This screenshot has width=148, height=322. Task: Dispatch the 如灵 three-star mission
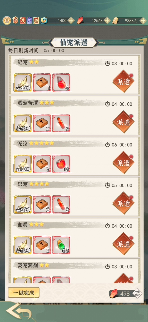coord(123,244)
